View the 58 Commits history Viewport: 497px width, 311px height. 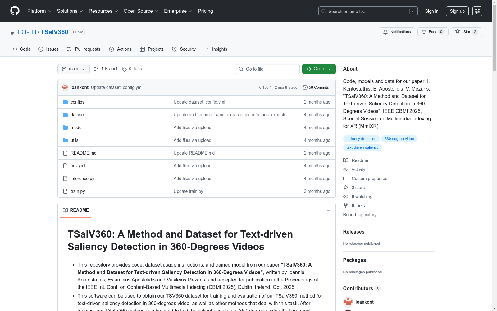click(316, 87)
